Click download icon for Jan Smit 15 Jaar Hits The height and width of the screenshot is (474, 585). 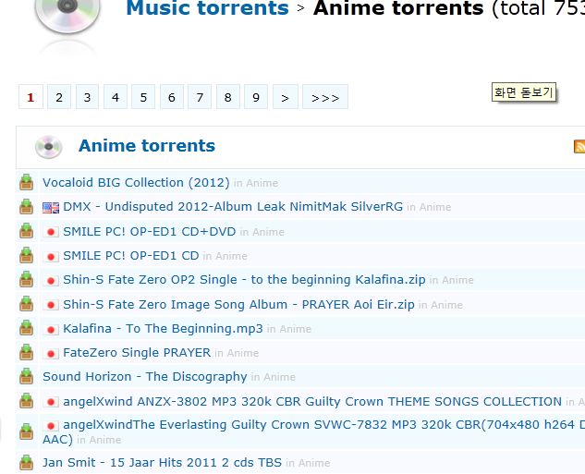pyautogui.click(x=26, y=462)
